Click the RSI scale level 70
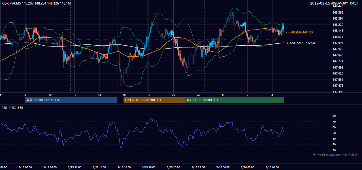 tap(334, 122)
